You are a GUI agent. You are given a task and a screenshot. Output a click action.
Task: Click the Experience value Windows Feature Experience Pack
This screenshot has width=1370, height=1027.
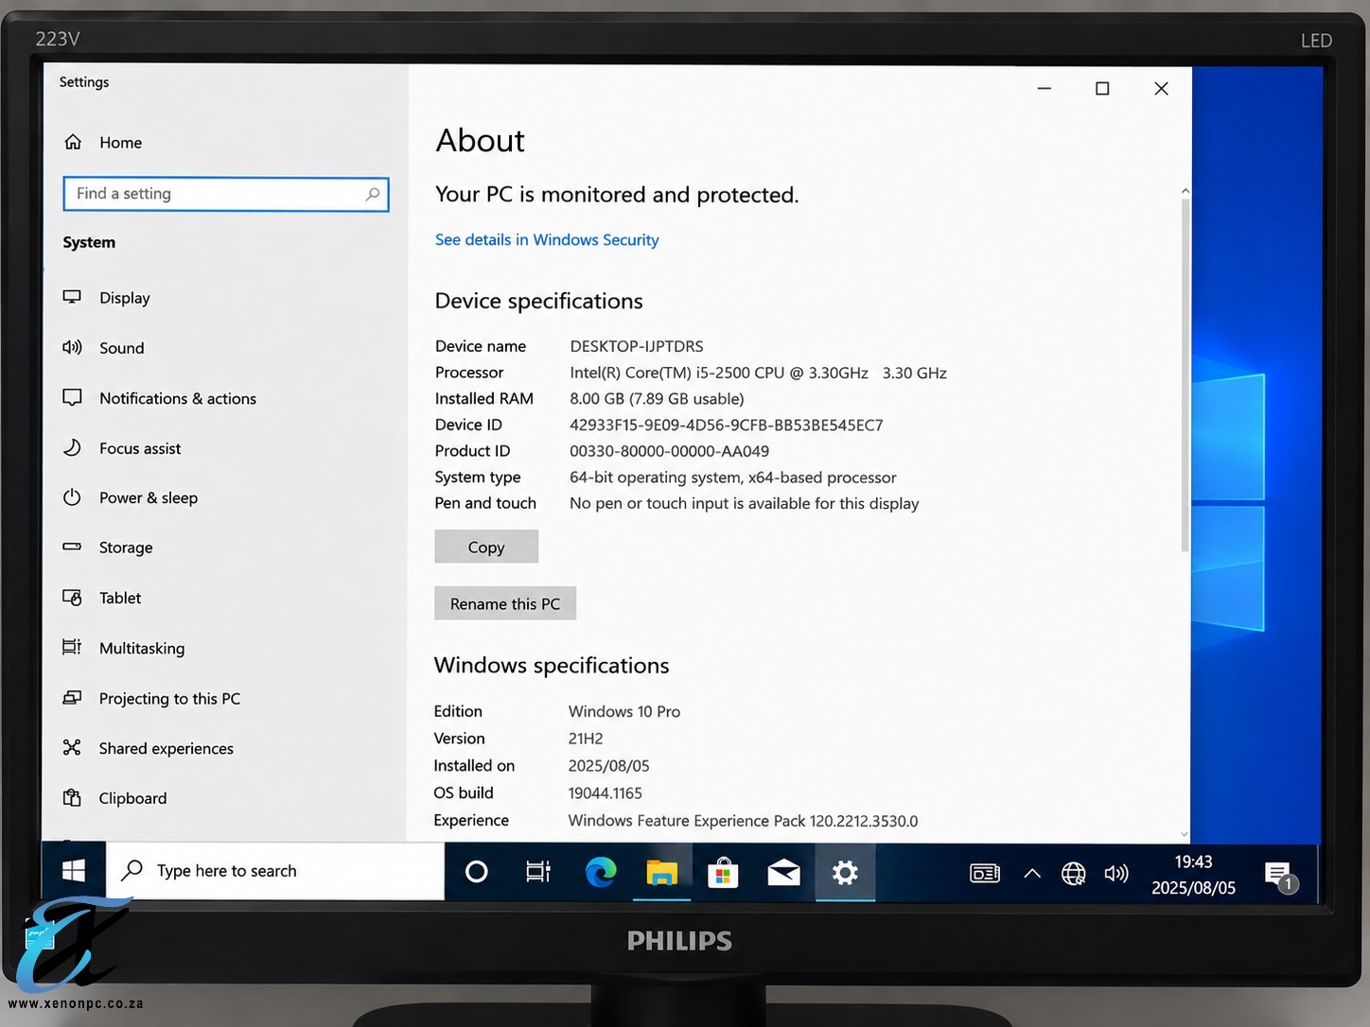click(687, 821)
